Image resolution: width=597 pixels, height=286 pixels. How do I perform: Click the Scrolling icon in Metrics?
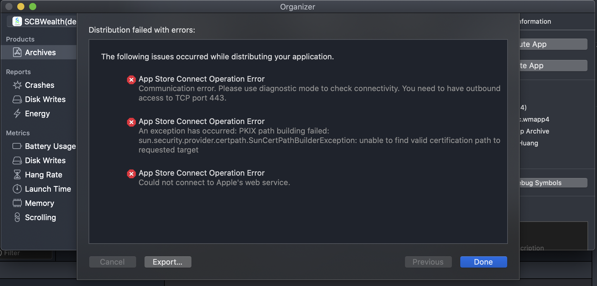(17, 217)
